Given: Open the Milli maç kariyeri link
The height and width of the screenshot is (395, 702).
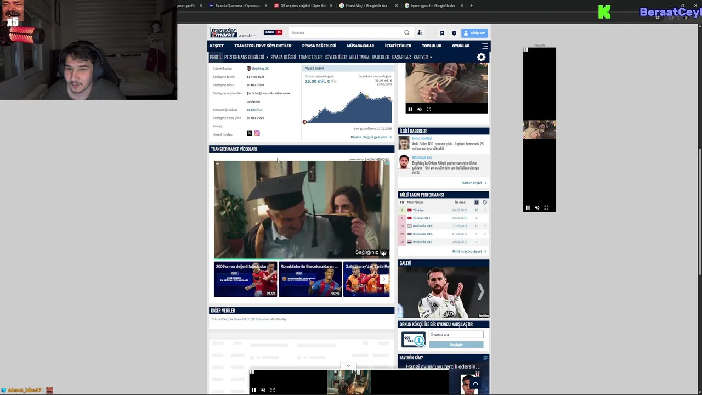Looking at the screenshot, I should point(469,251).
